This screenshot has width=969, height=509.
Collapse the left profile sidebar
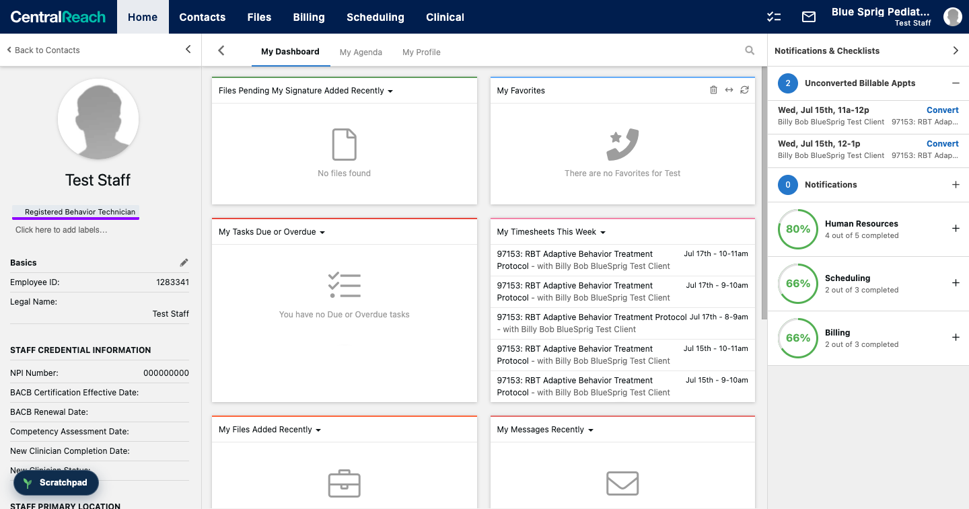188,50
